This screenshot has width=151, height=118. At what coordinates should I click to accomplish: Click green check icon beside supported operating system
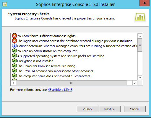click(14, 56)
